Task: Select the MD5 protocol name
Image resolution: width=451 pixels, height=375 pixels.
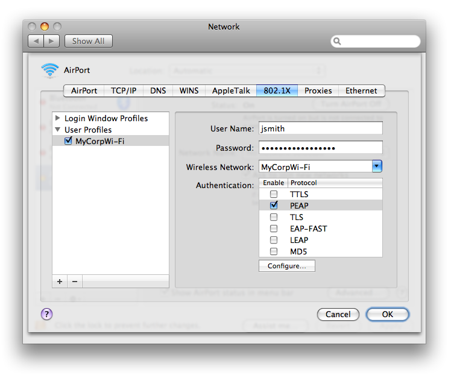Action: click(298, 251)
